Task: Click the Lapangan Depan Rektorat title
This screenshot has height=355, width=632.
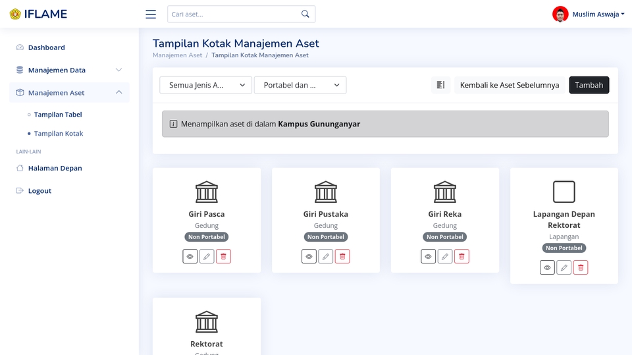Action: point(564,219)
